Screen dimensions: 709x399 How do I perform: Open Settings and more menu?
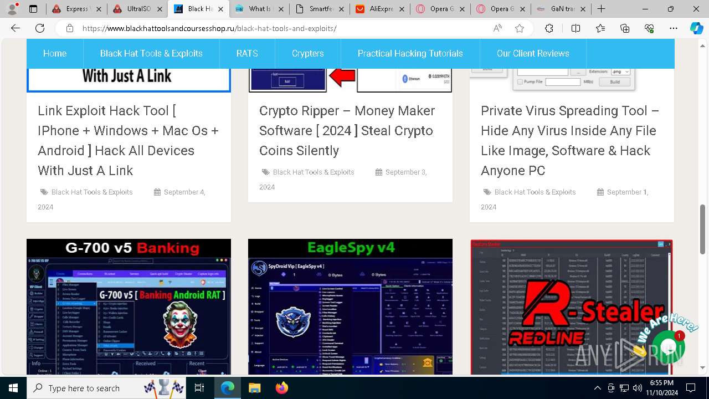(x=674, y=28)
